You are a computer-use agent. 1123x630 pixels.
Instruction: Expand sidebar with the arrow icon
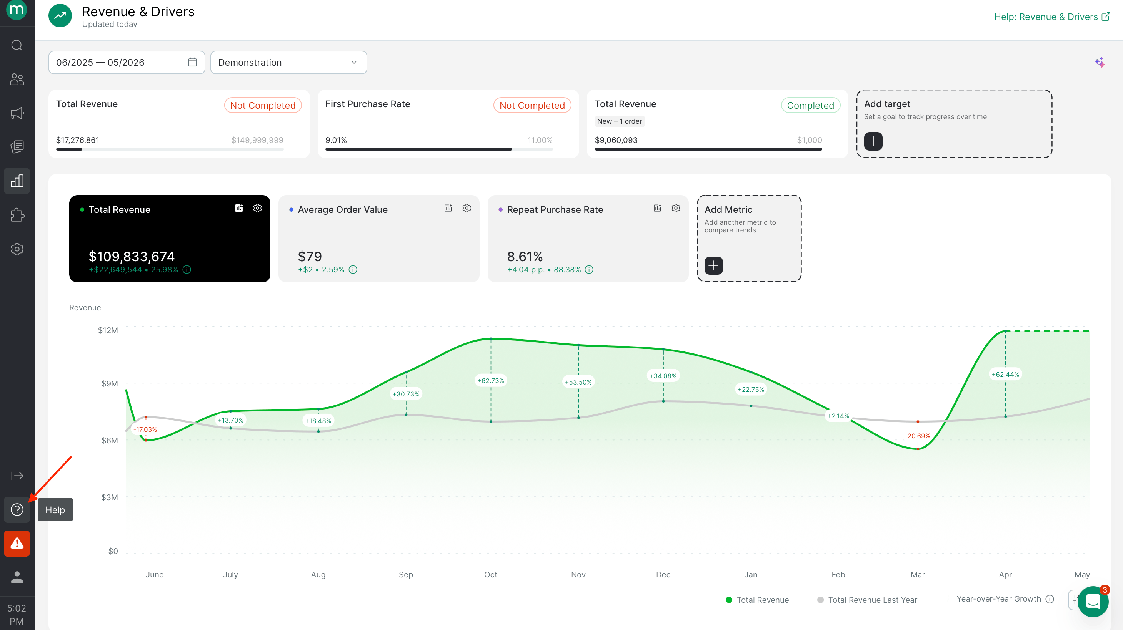click(x=17, y=476)
